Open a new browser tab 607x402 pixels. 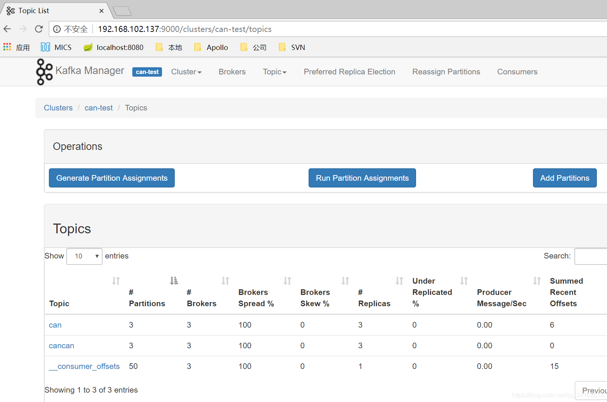(122, 11)
